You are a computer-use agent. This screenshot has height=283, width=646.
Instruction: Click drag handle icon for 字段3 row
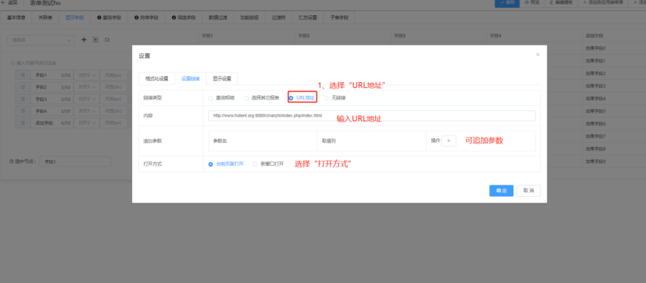tap(23, 99)
